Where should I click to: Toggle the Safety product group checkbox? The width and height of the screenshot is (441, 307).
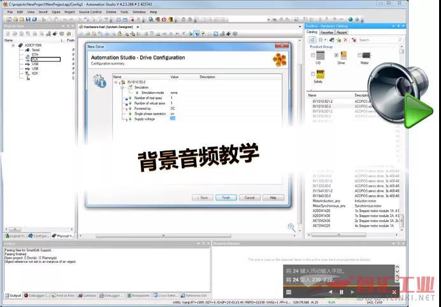point(313,74)
